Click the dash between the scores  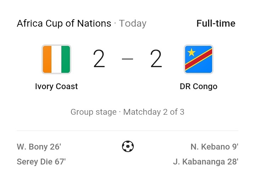click(x=128, y=59)
